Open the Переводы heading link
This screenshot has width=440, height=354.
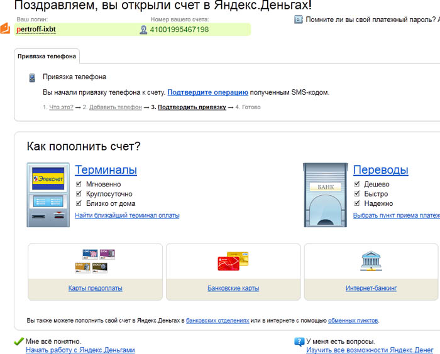tap(380, 170)
